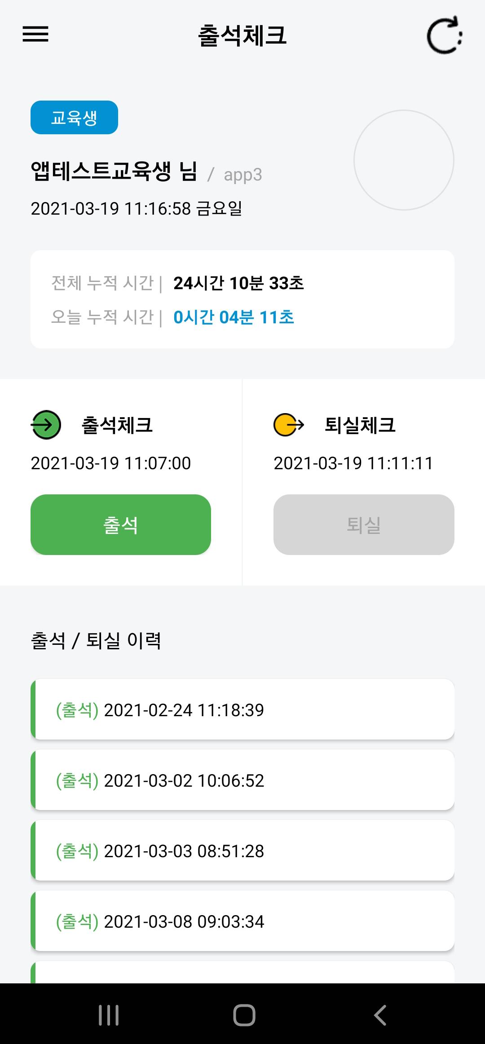485x1044 pixels.
Task: Open attendance record 2021-03-08 09:03:34
Action: 242,921
